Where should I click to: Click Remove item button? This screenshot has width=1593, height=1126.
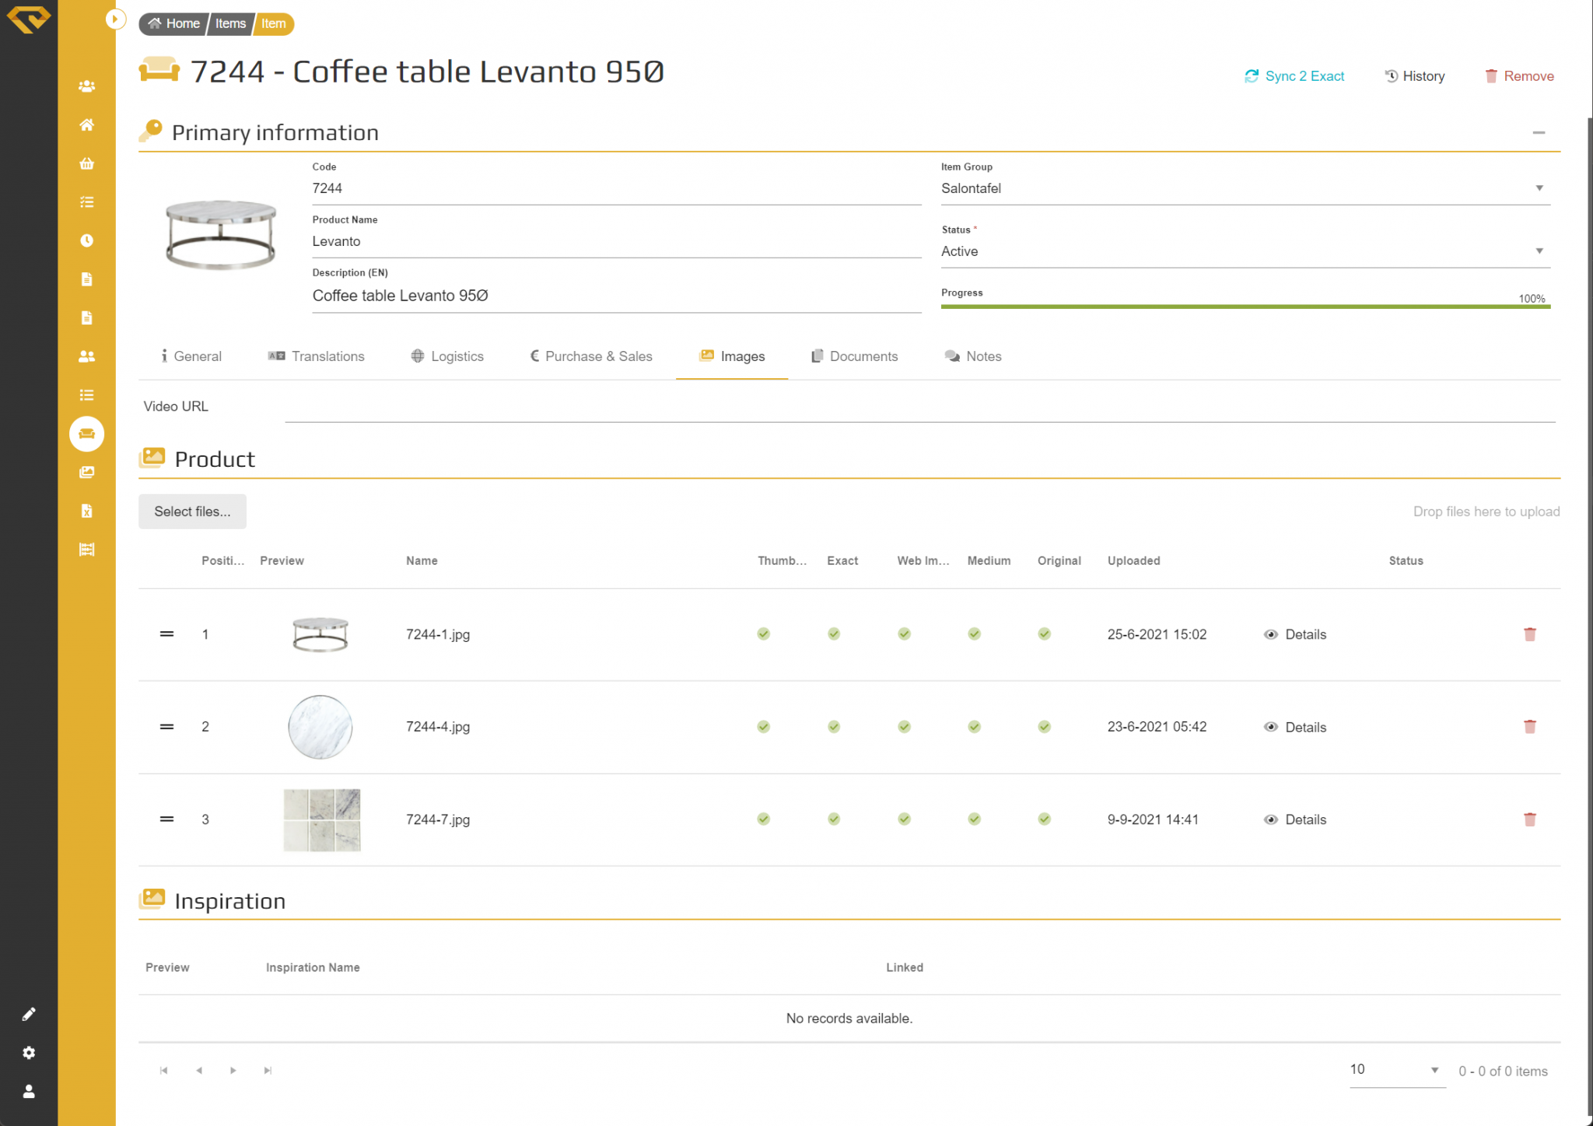(x=1519, y=76)
